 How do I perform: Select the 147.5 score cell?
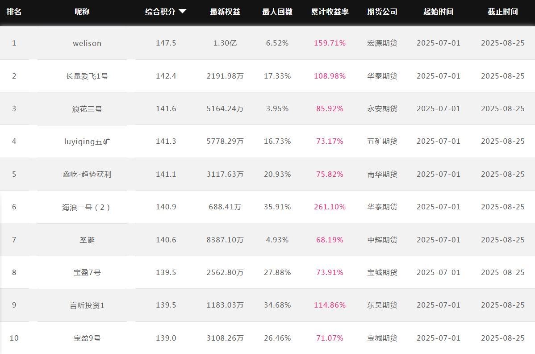pyautogui.click(x=166, y=43)
